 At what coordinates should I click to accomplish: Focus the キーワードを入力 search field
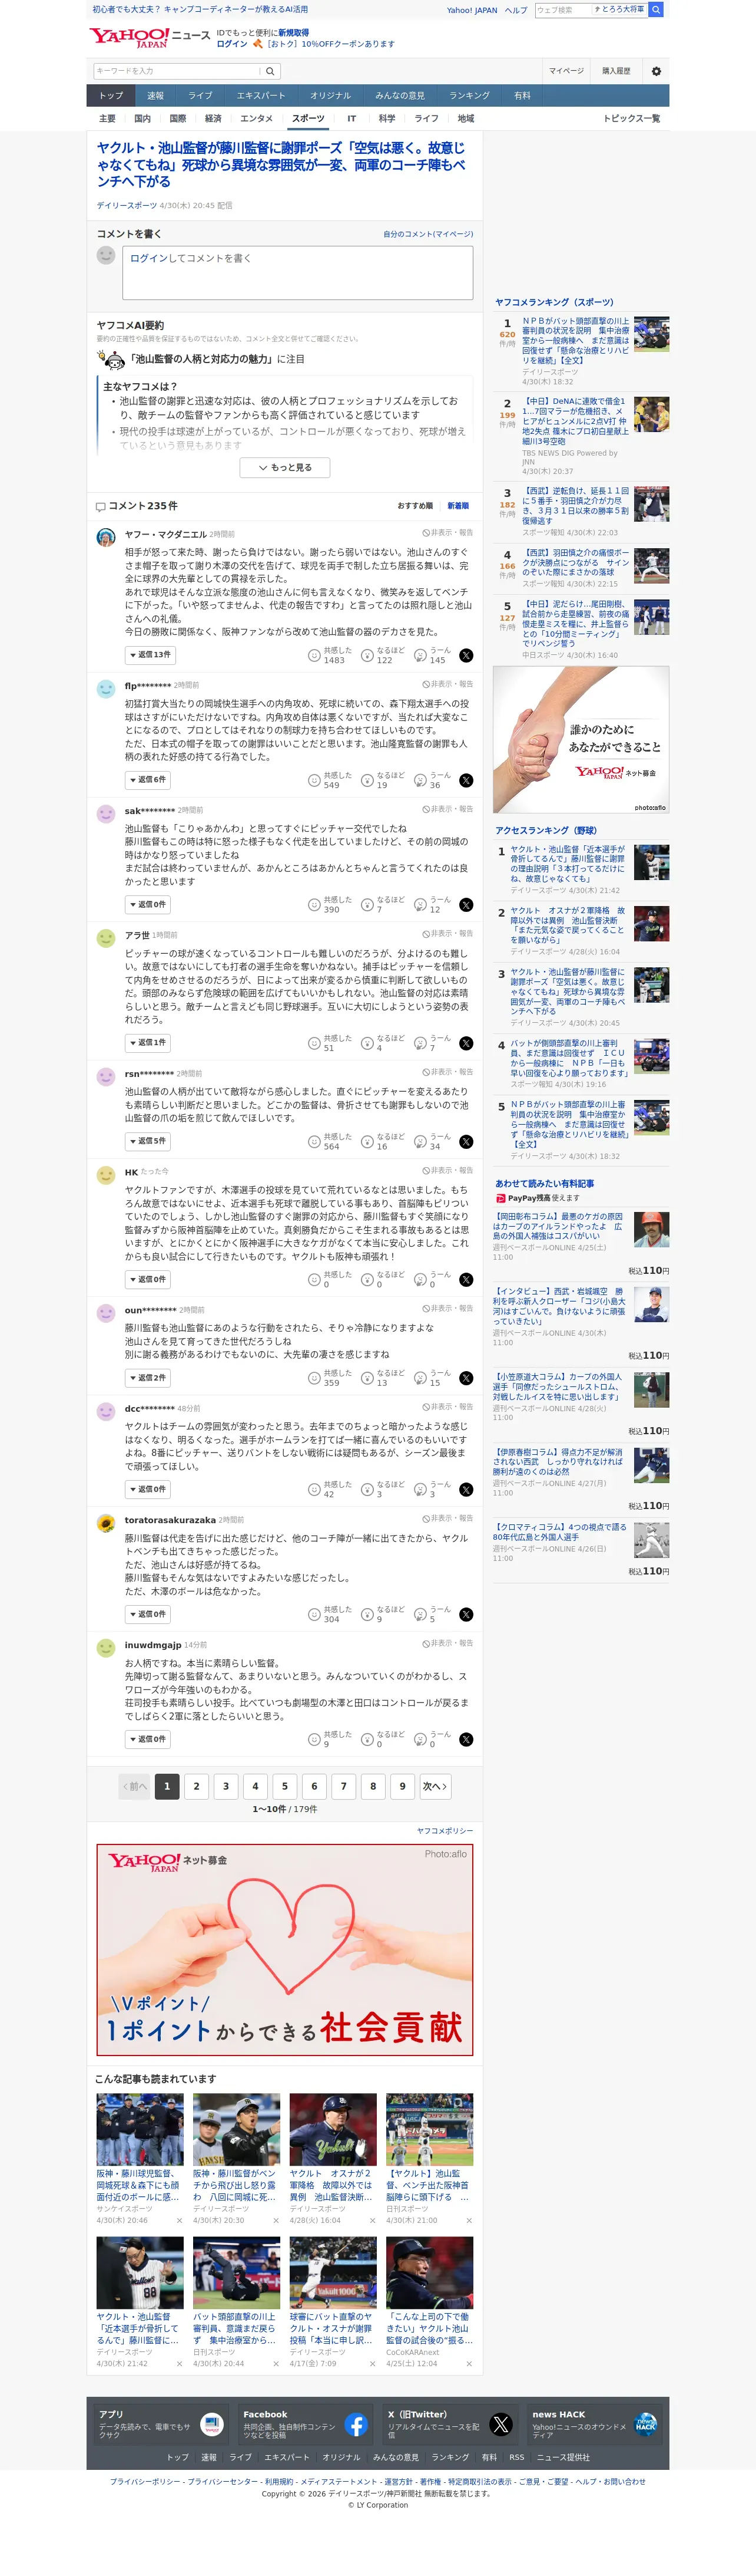click(177, 71)
